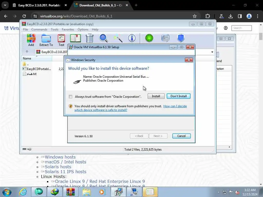Click the status bar drive icon
This screenshot has width=263, height=197.
click(x=24, y=149)
